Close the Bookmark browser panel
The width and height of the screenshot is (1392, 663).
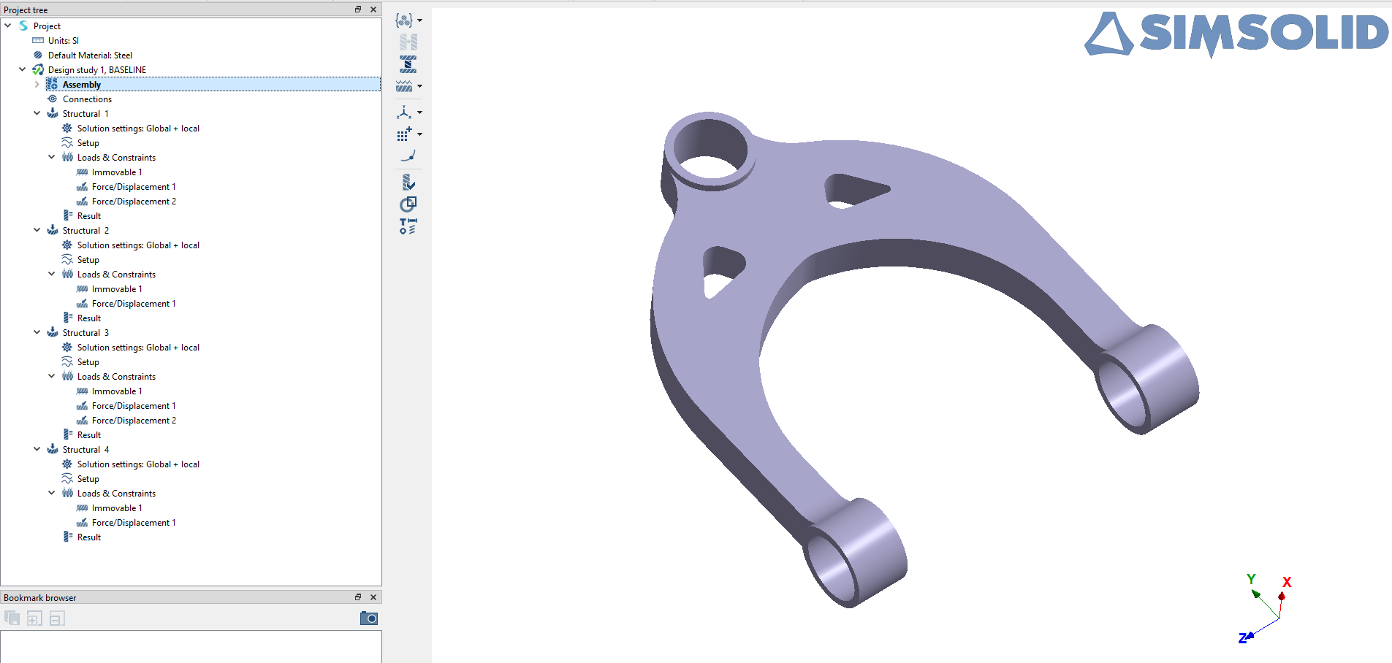point(373,597)
